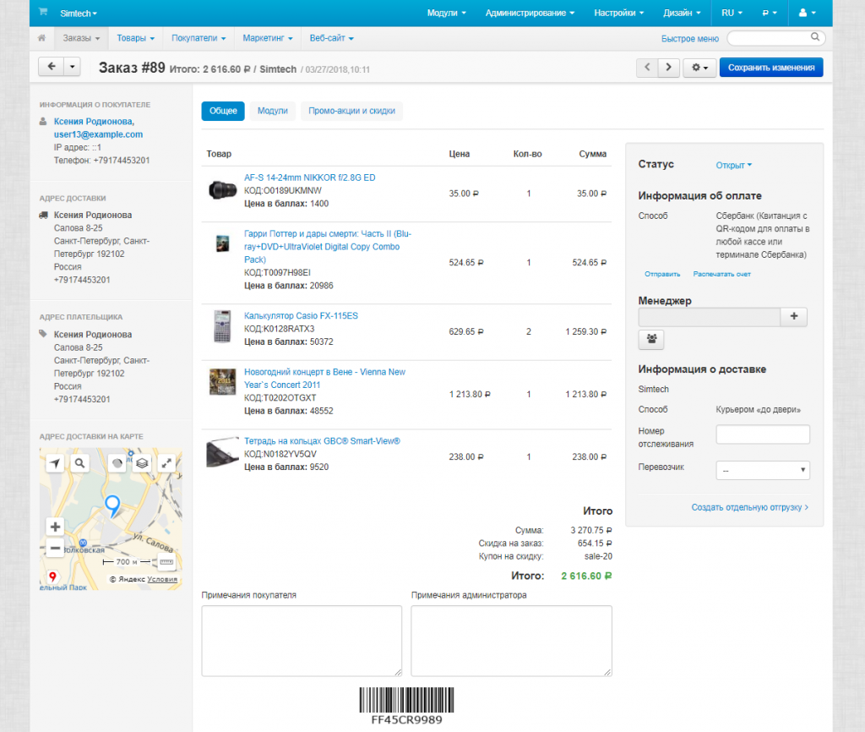View the next order chevron
Image resolution: width=865 pixels, height=732 pixels.
click(x=669, y=68)
